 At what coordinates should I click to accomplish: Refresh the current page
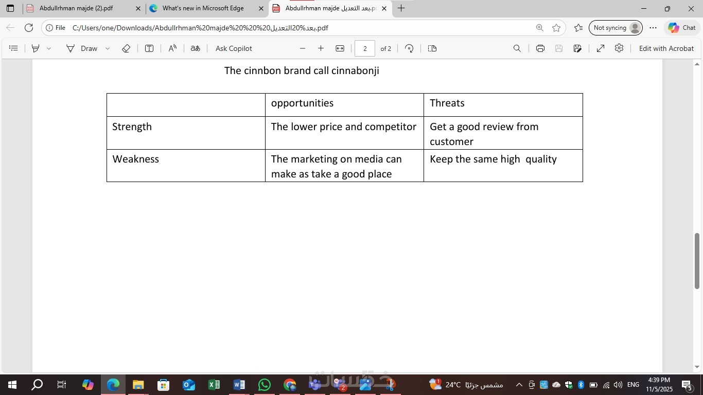pyautogui.click(x=29, y=28)
